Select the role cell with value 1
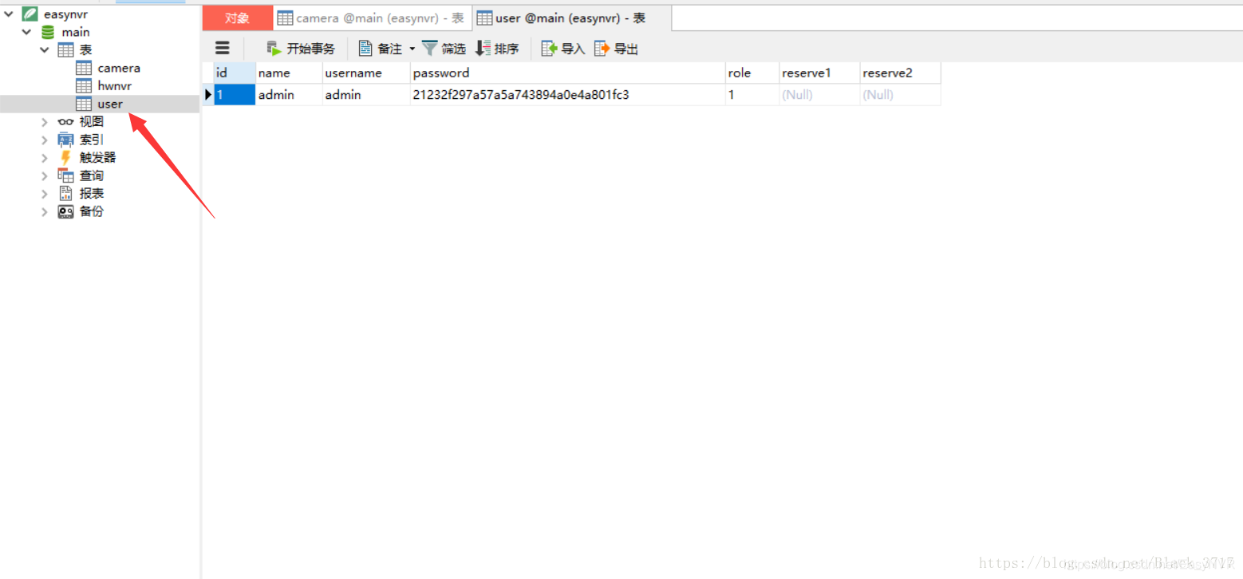The width and height of the screenshot is (1243, 579). 752,95
